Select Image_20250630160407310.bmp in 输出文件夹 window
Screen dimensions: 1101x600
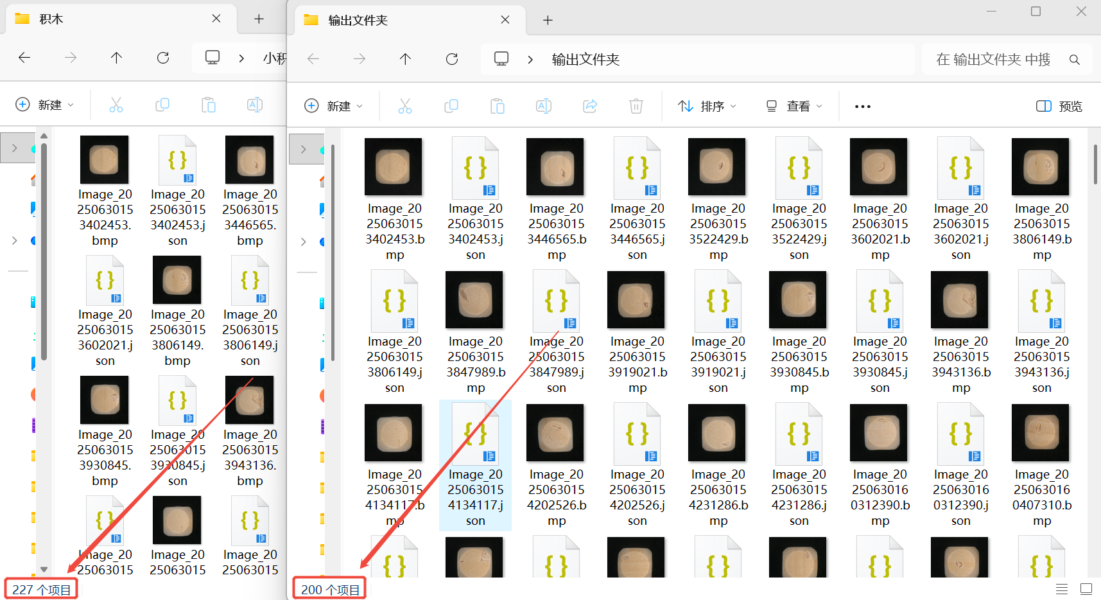pyautogui.click(x=1042, y=466)
